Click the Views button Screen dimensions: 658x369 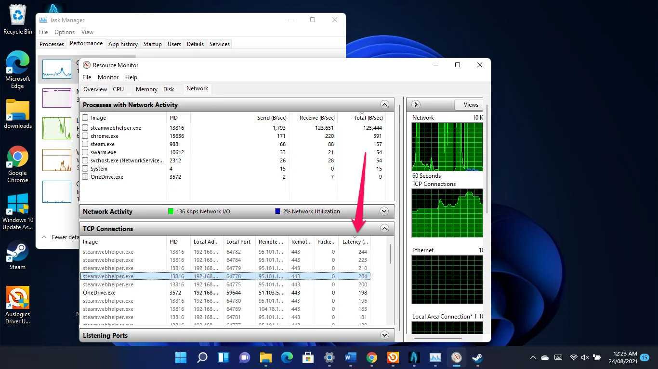(469, 104)
